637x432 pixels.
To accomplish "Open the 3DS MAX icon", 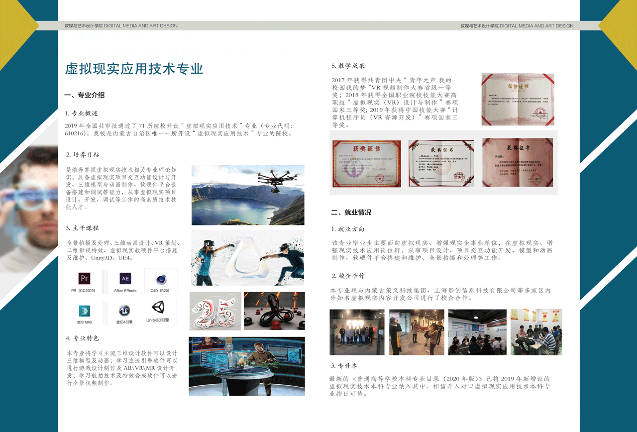I will click(x=84, y=311).
